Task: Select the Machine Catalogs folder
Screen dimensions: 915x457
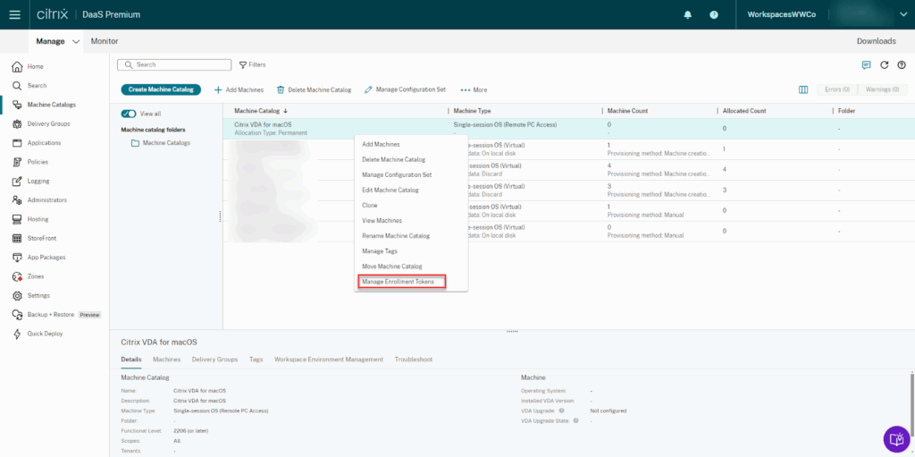Action: pyautogui.click(x=161, y=142)
